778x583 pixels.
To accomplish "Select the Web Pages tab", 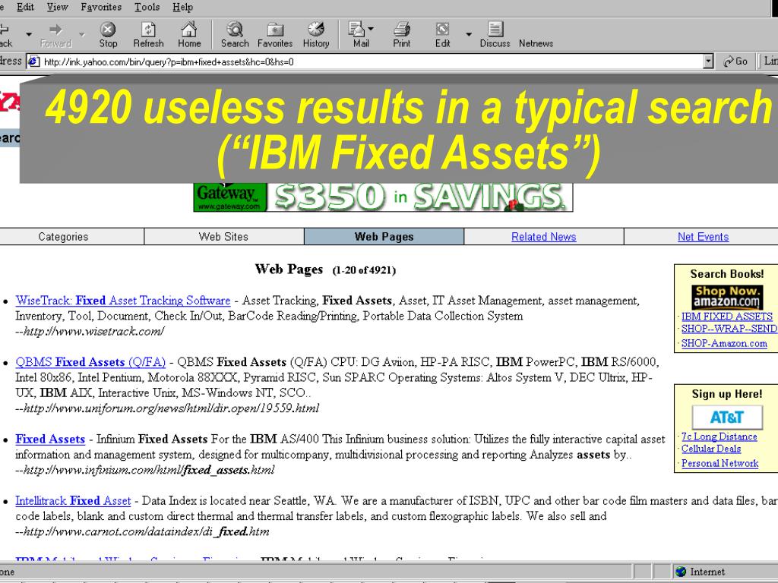I will point(384,237).
